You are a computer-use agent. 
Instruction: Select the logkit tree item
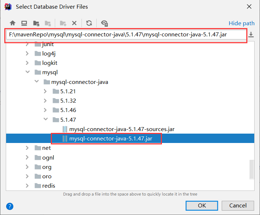coord(50,63)
